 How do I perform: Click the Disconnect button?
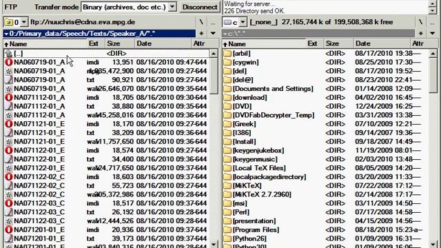click(x=200, y=7)
